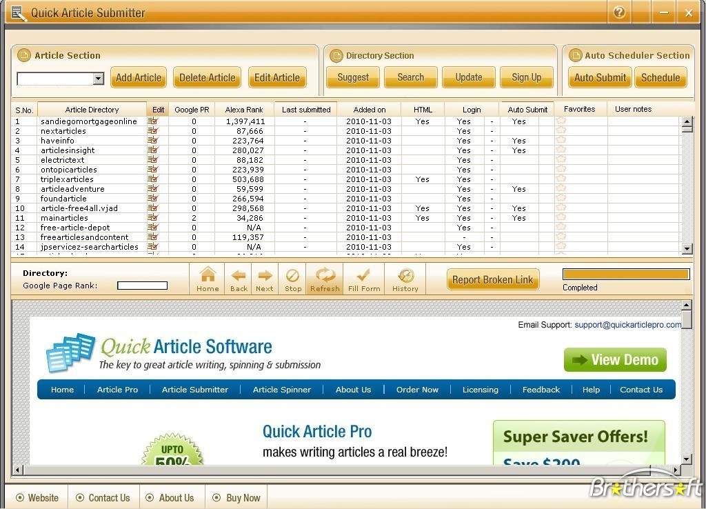Select the Website option in footer
The height and width of the screenshot is (509, 706).
37,498
